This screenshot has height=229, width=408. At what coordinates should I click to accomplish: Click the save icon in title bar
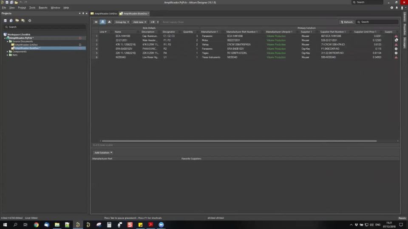7,3
